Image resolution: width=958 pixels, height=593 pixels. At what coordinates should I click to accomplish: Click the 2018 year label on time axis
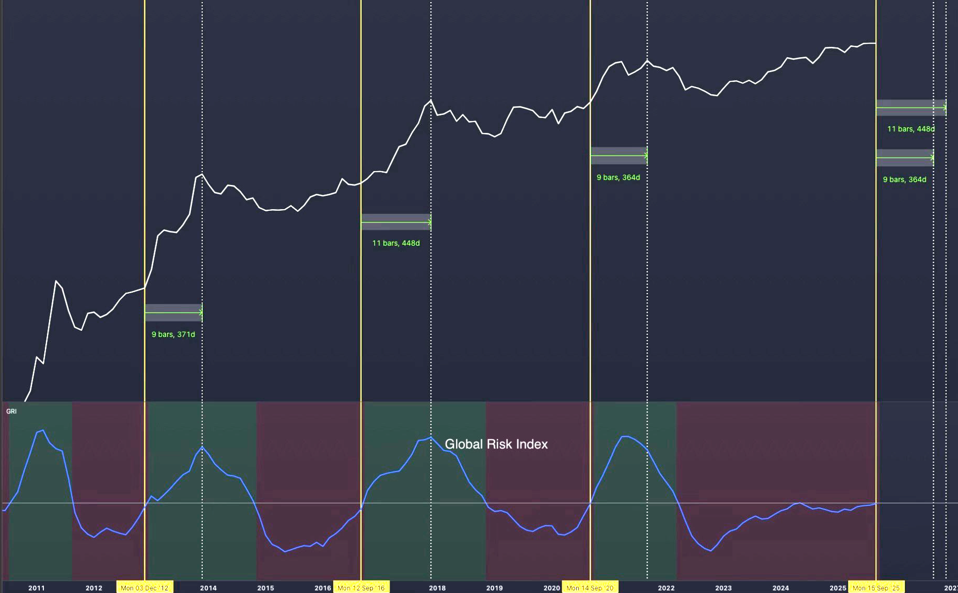click(x=437, y=588)
